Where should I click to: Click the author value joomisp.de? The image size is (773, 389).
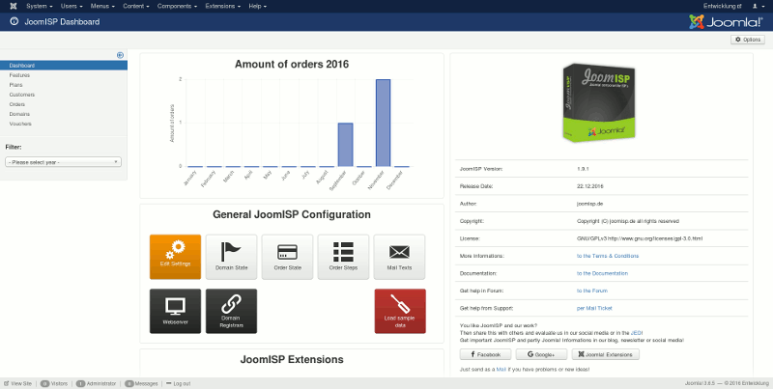coord(589,204)
